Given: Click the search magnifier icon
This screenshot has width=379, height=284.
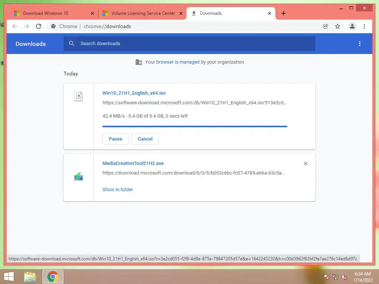Looking at the screenshot, I should pos(71,44).
